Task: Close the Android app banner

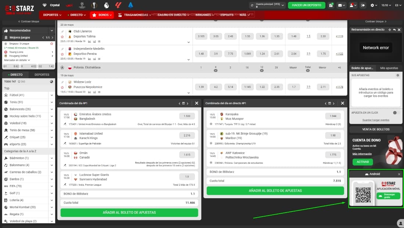Action: pyautogui.click(x=399, y=174)
